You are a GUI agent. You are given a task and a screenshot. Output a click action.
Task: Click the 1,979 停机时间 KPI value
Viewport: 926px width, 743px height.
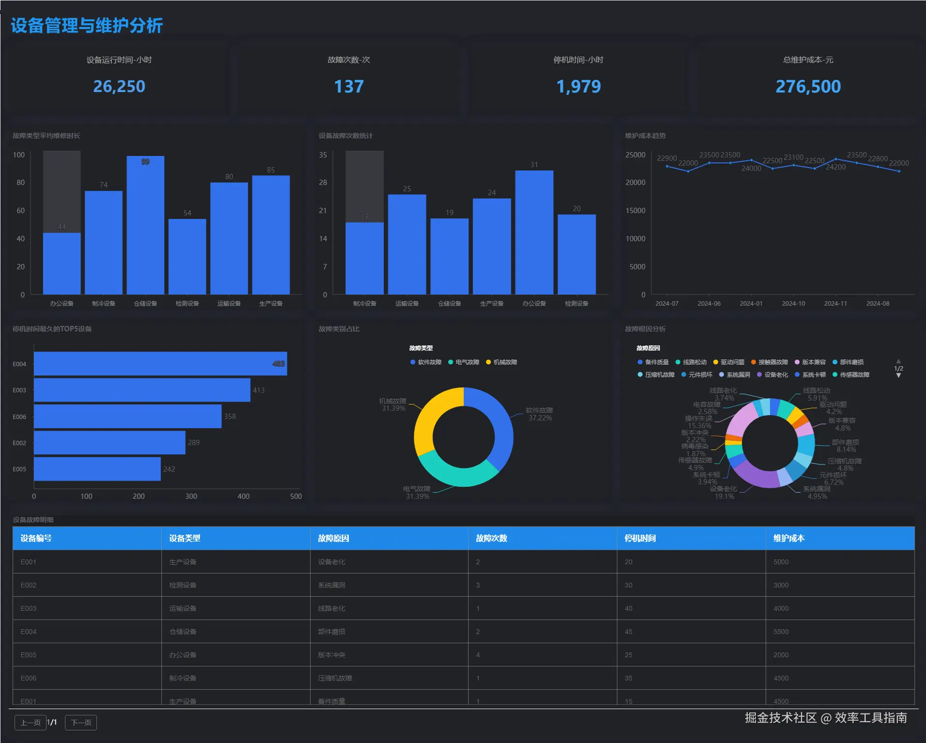click(x=579, y=86)
